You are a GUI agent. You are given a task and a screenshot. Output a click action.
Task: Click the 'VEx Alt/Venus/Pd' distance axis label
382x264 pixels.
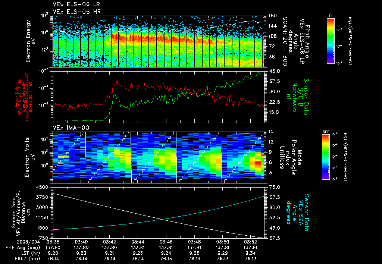(19, 213)
